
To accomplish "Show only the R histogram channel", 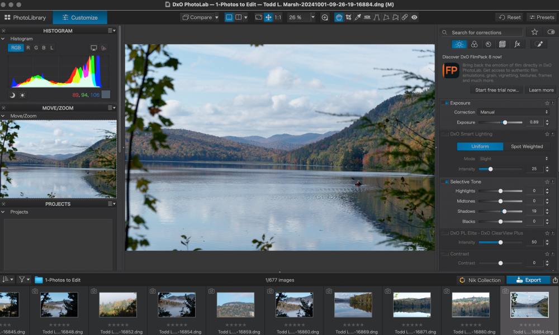I will pyautogui.click(x=28, y=48).
